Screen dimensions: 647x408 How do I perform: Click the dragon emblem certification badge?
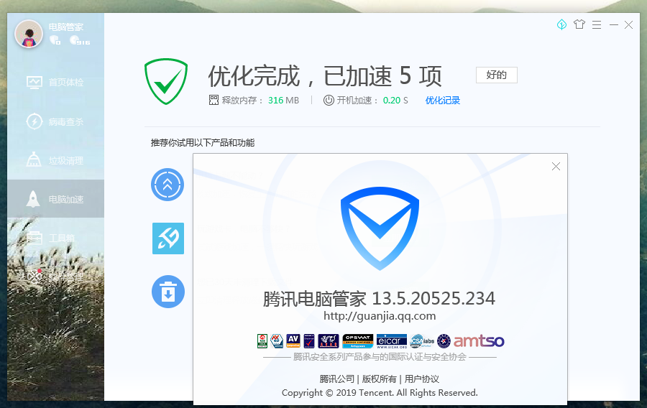tap(329, 340)
